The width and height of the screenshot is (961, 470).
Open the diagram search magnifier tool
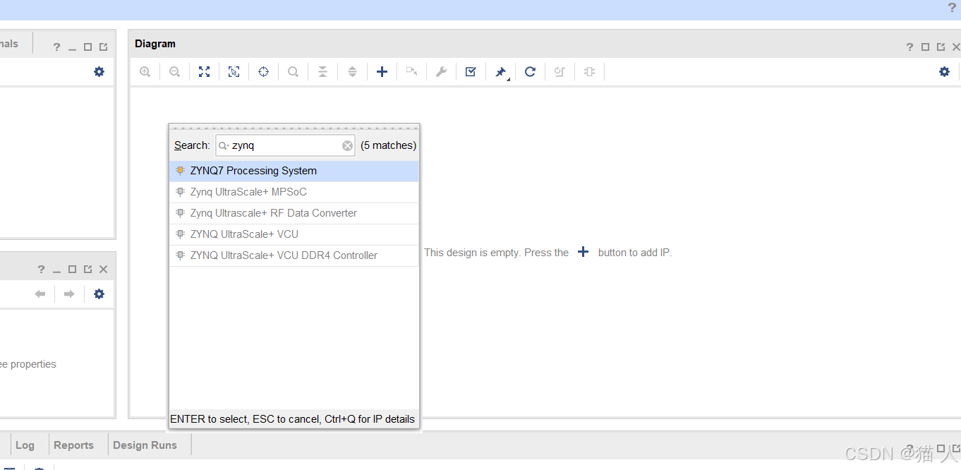pos(294,71)
